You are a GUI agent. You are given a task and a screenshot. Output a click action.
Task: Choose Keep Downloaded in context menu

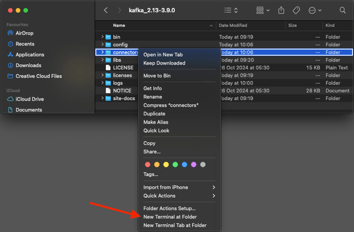point(164,63)
